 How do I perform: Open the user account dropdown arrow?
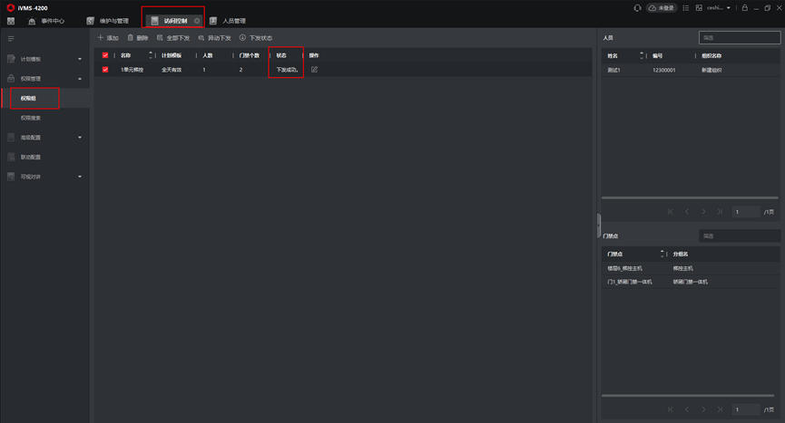click(729, 7)
